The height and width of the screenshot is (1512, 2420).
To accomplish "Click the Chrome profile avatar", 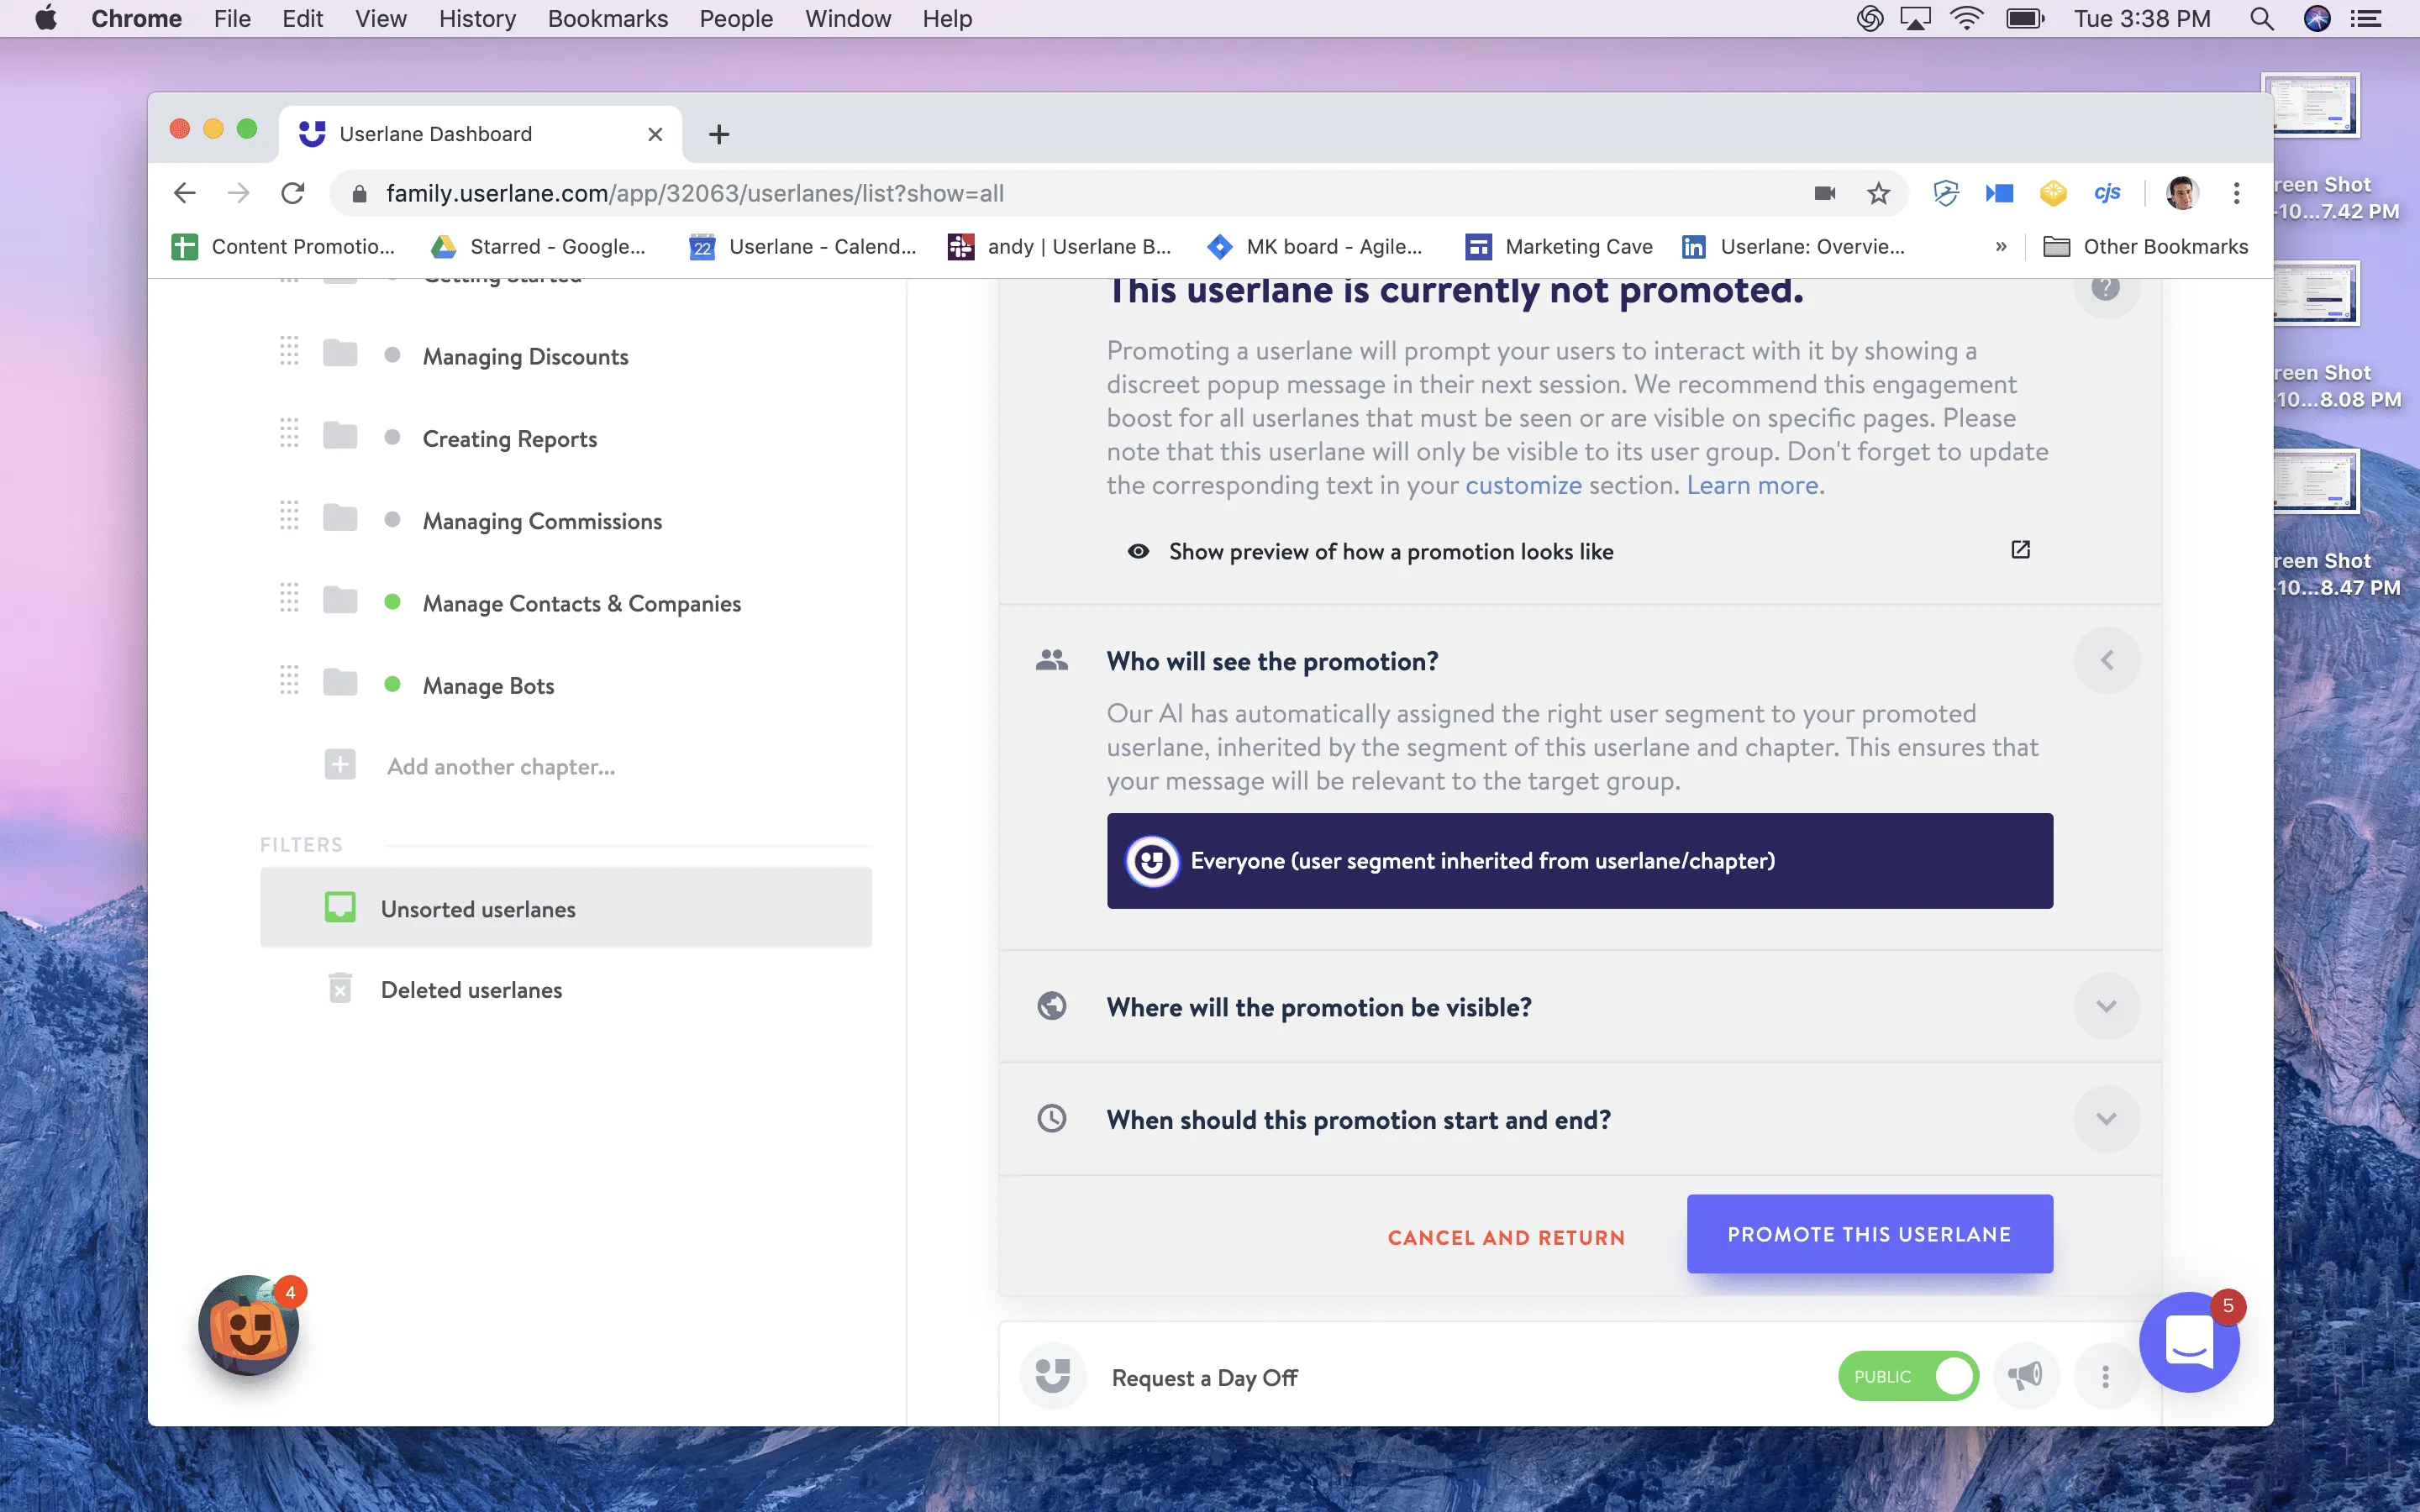I will tap(2181, 193).
